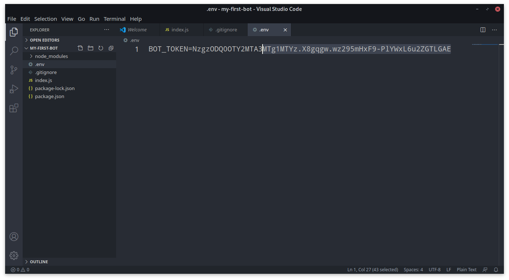Open the Run menu

(94, 19)
